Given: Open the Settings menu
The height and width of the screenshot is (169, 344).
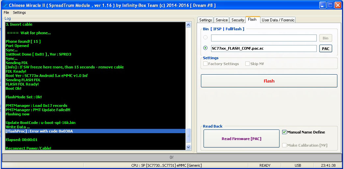Looking at the screenshot, I should coord(19,12).
